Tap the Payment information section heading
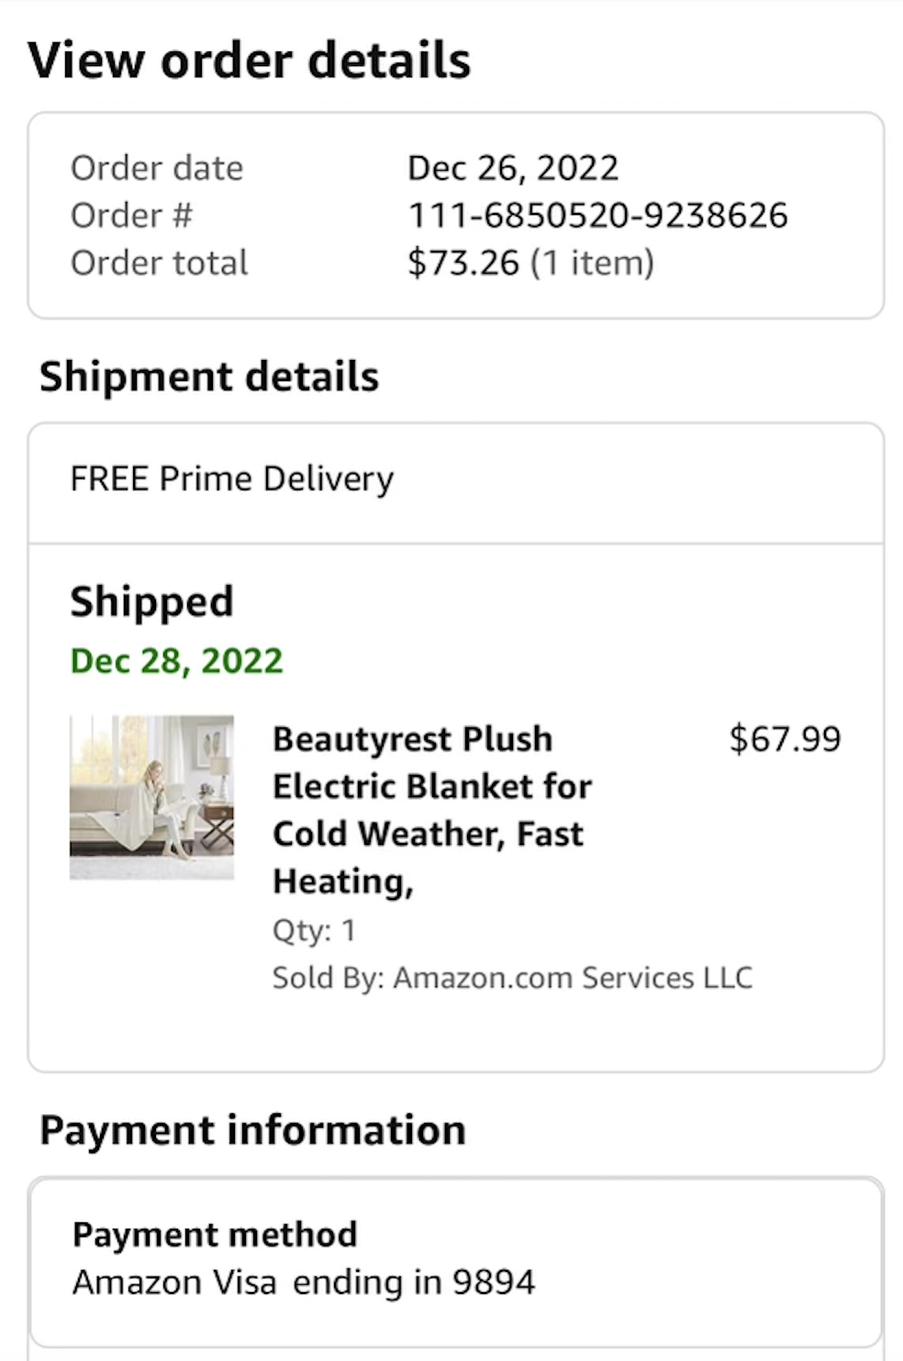The width and height of the screenshot is (903, 1361). coord(252,1130)
